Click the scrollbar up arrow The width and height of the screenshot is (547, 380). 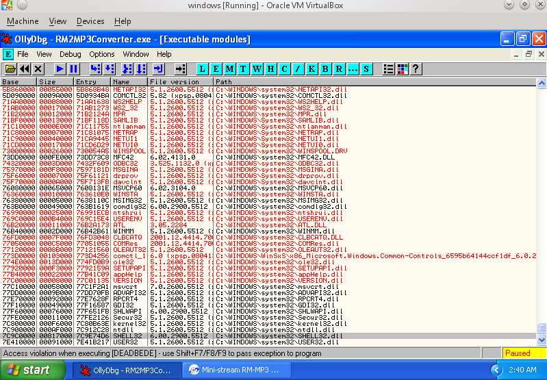[542, 84]
